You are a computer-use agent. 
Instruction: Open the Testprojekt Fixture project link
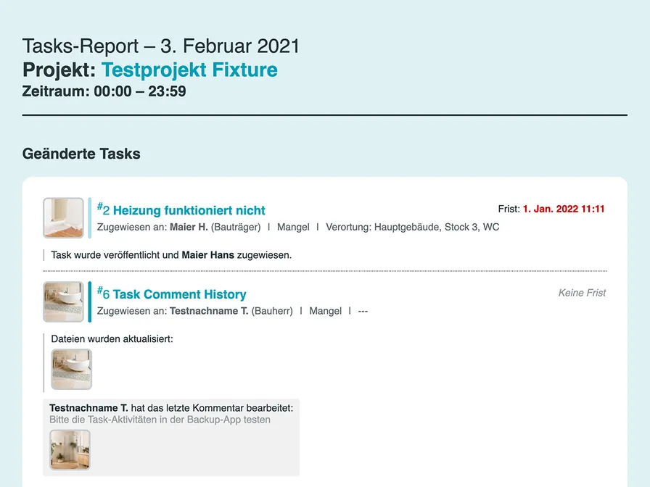189,70
